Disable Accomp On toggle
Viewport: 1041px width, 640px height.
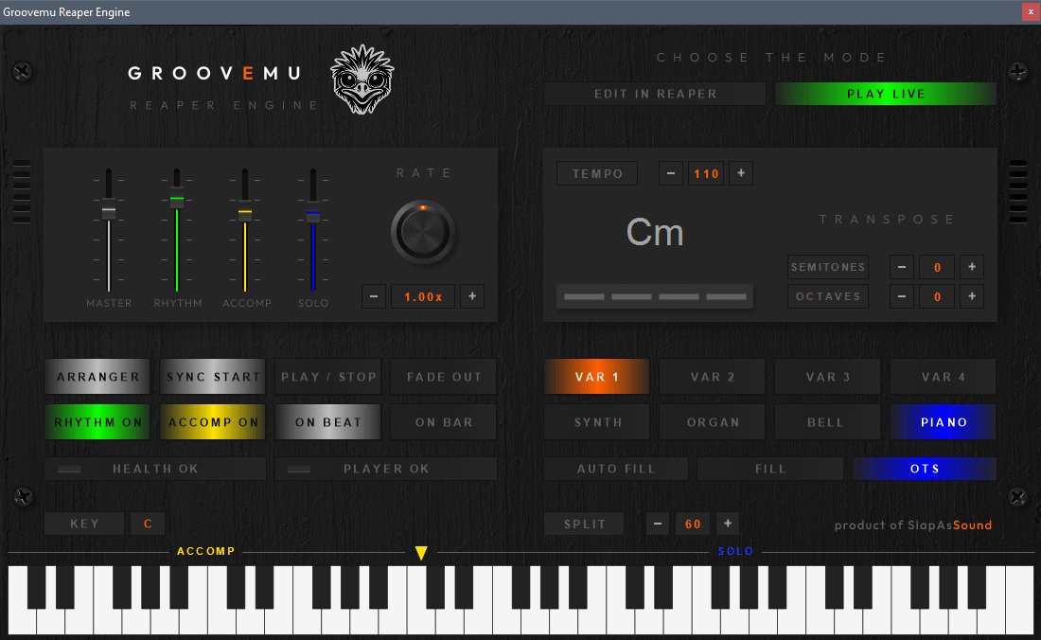[x=212, y=422]
